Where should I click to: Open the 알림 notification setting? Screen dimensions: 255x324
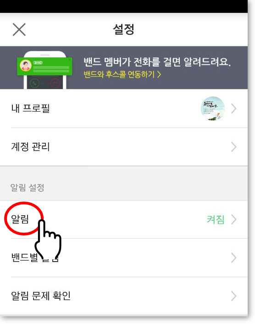pyautogui.click(x=124, y=219)
